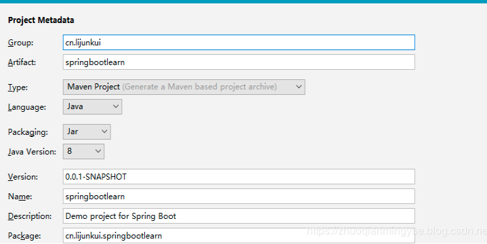Click the Java Version label
This screenshot has width=487, height=244.
[32, 152]
